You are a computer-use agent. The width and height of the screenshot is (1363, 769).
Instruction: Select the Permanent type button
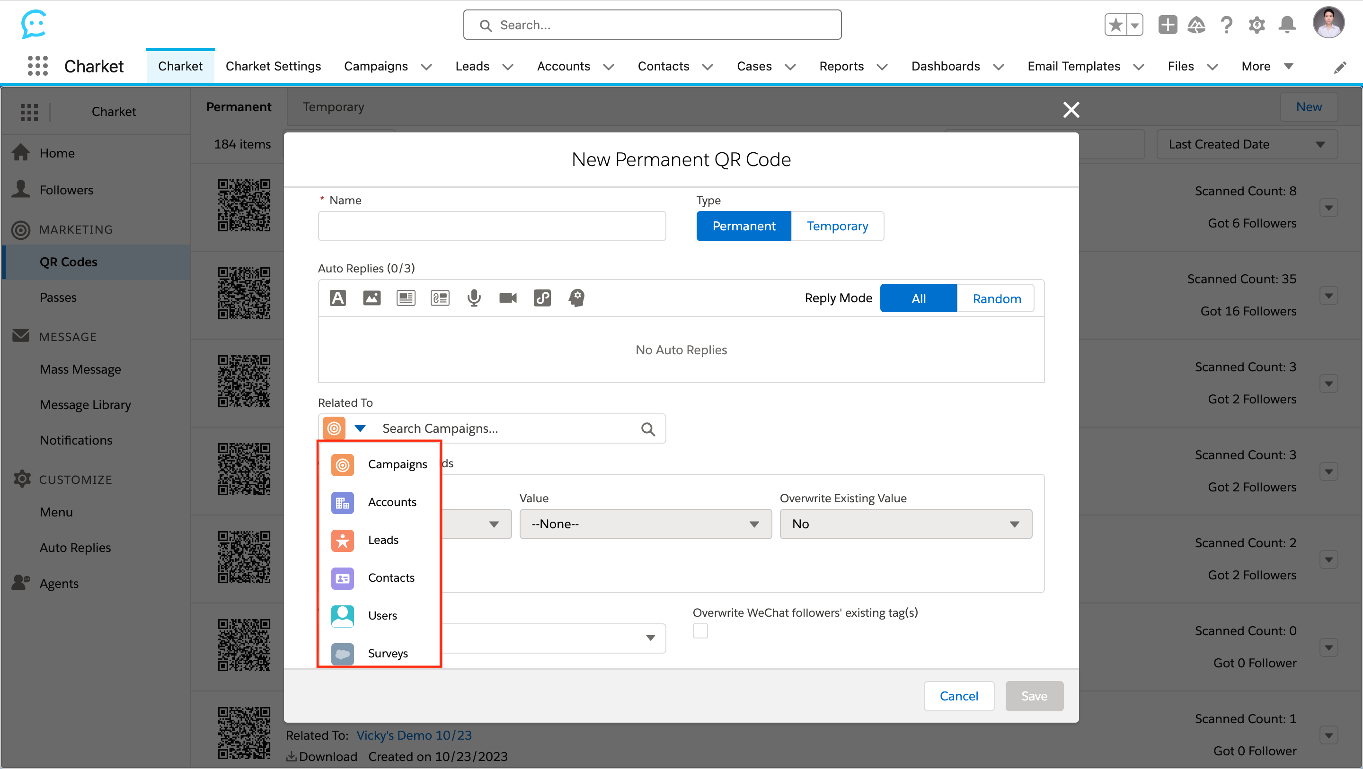coord(743,227)
